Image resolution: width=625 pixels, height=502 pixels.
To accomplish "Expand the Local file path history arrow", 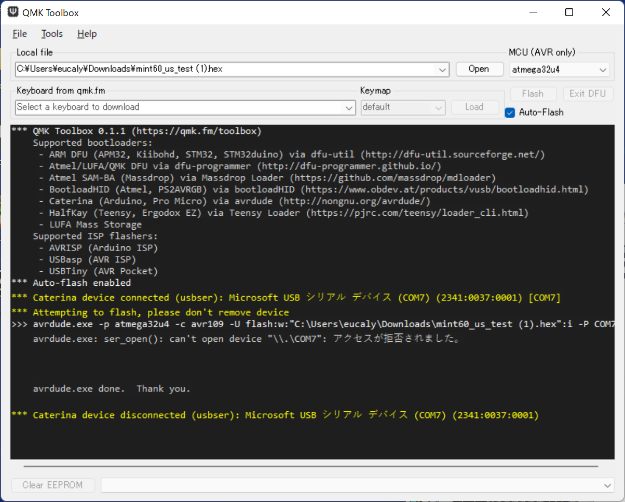I will coord(443,69).
